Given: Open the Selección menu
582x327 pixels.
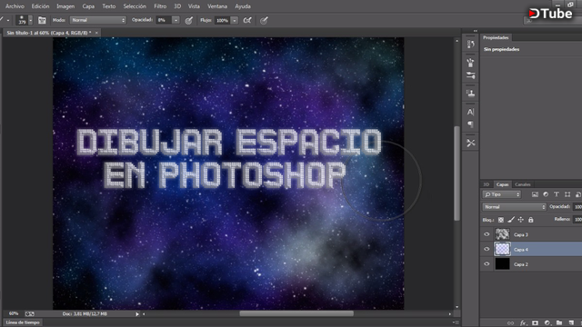Looking at the screenshot, I should coord(135,6).
